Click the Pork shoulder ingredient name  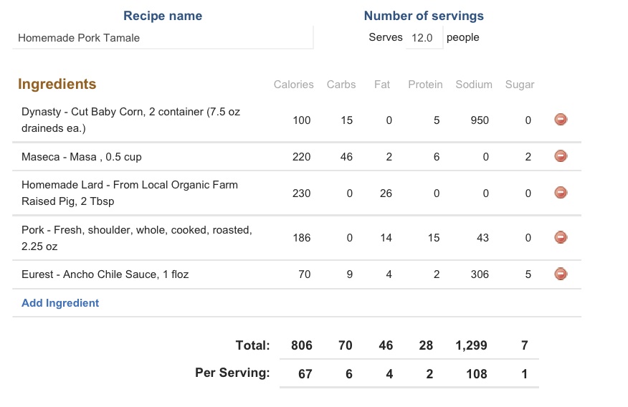tap(136, 238)
